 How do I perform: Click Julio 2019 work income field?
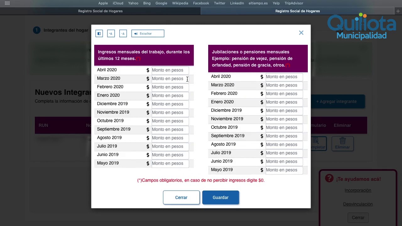point(170,146)
